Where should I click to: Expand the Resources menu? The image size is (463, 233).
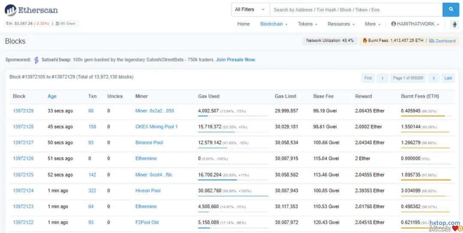pos(341,24)
